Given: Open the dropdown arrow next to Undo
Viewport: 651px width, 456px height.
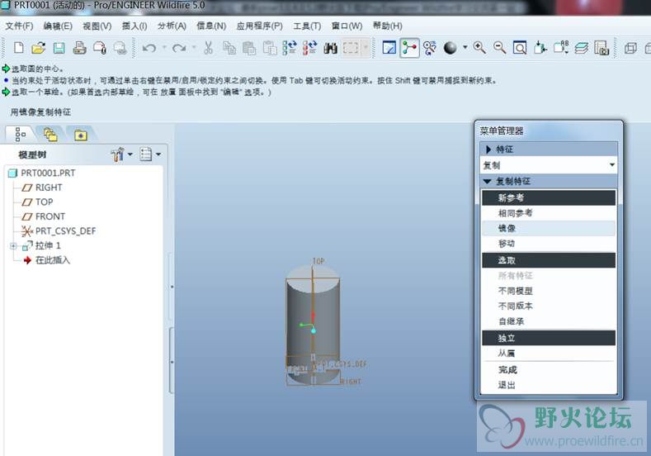Looking at the screenshot, I should point(164,47).
